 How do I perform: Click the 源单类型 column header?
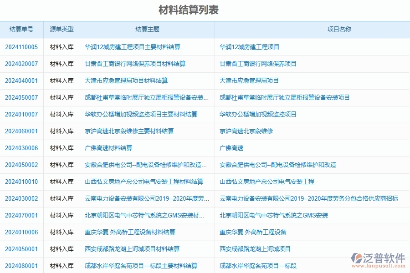[61, 29]
